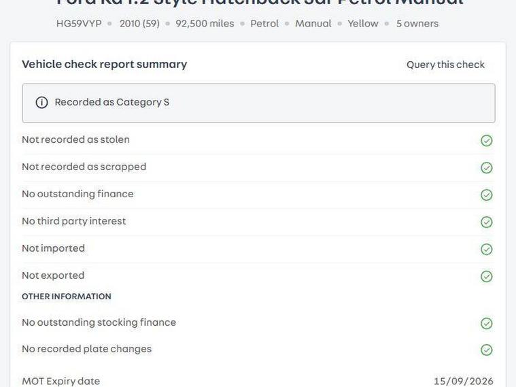Click the Not recorded as stolen text
516x387 pixels.
coord(75,139)
